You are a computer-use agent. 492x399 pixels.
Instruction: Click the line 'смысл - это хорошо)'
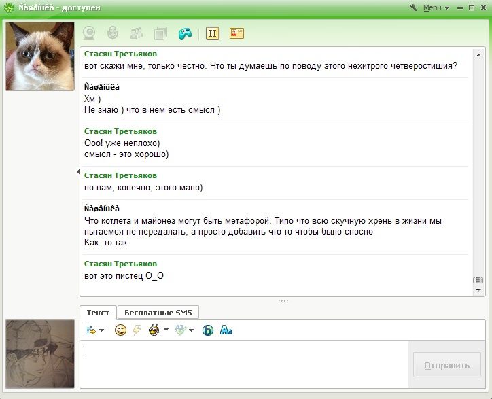[x=126, y=154]
